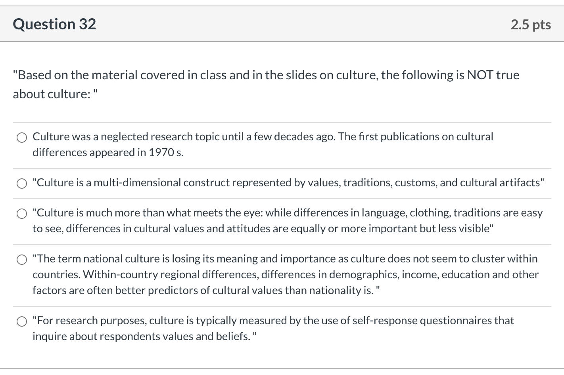Click the prompt line starting "Based on the material"
Viewport: 564px width, 375px height.
pos(266,75)
